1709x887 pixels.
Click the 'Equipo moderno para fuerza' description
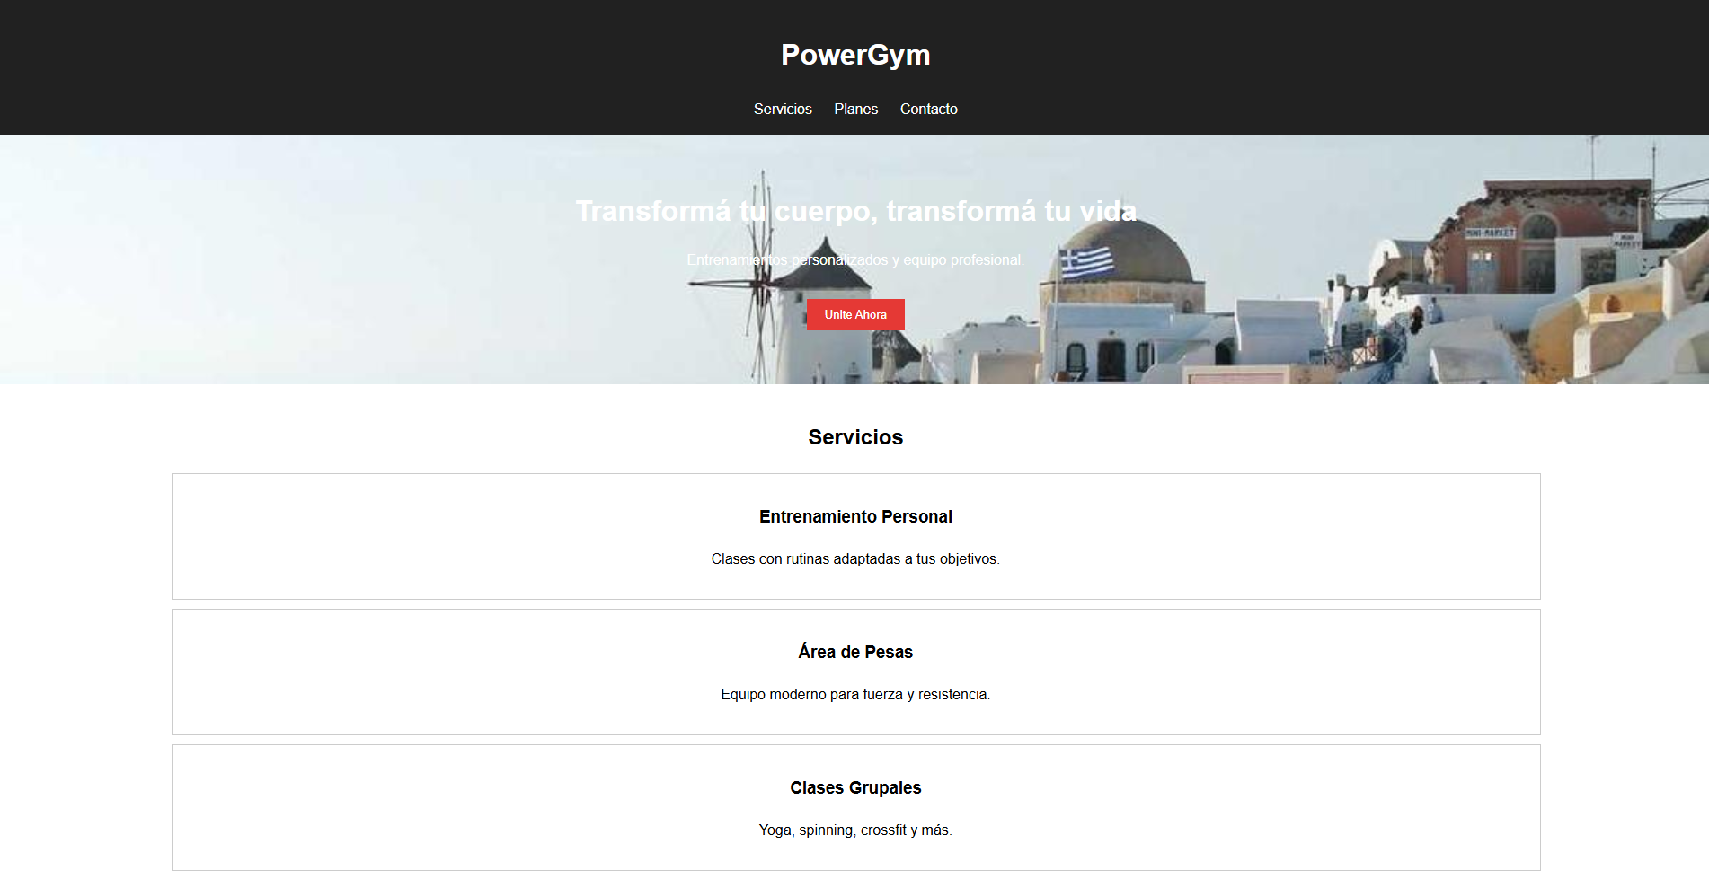click(854, 694)
